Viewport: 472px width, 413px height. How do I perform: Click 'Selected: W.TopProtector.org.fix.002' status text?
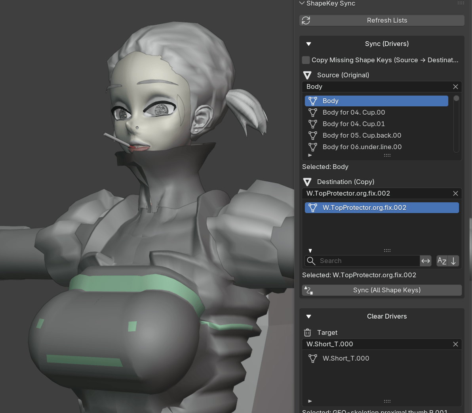(x=359, y=275)
